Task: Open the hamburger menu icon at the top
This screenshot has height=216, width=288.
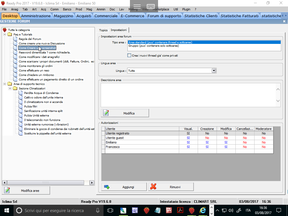Action: click(137, 7)
